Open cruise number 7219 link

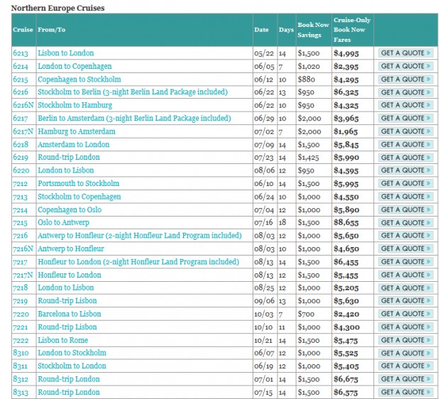pos(21,301)
